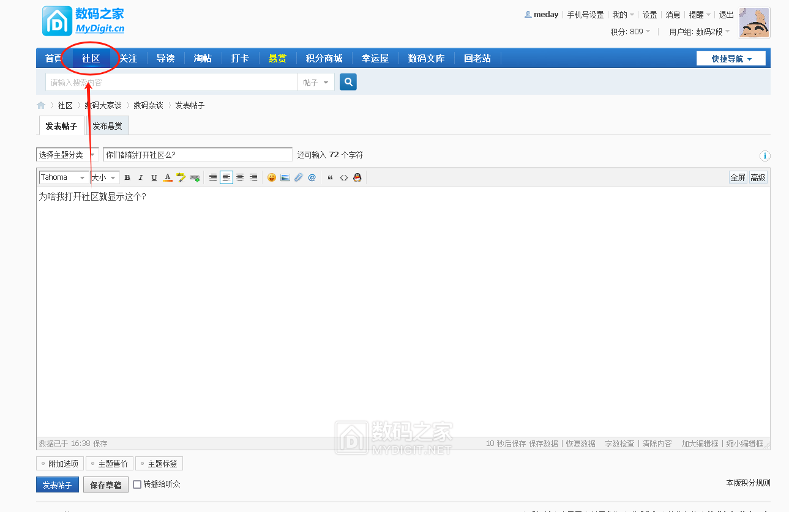Expand the 用户组: 数码2段 dropdown

click(x=700, y=31)
